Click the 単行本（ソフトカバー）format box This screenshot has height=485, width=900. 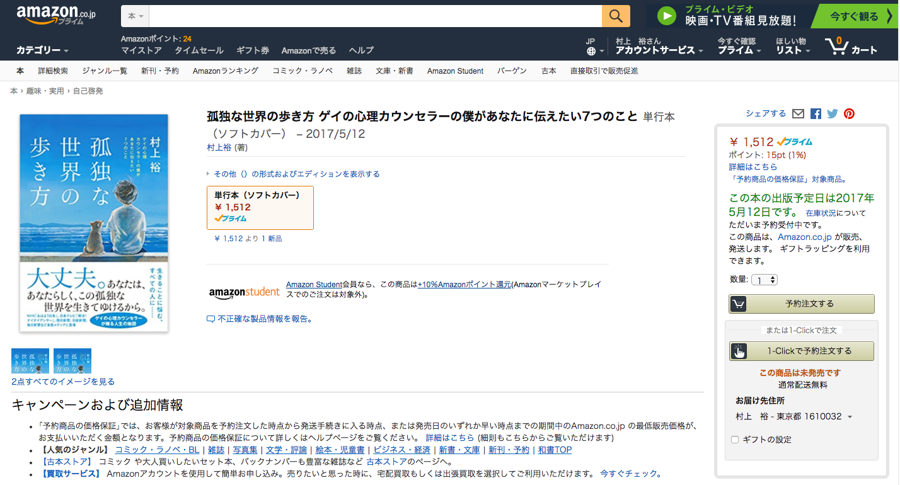click(x=260, y=208)
